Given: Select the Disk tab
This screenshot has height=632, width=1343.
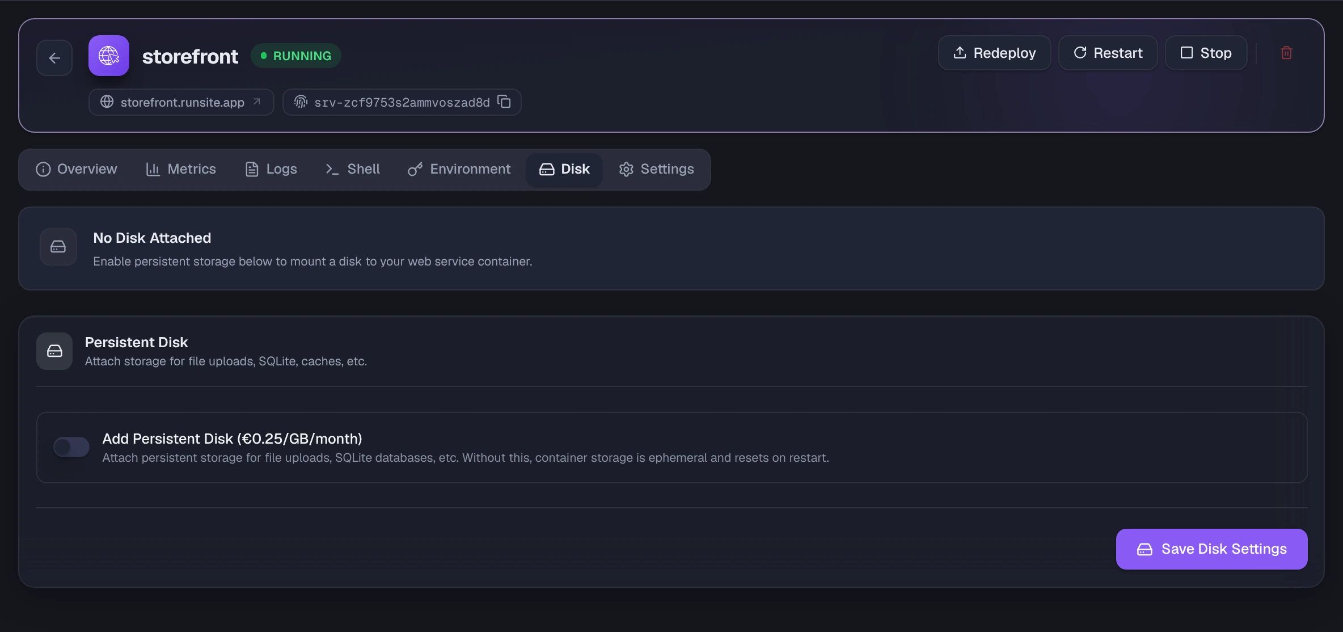Looking at the screenshot, I should tap(564, 169).
